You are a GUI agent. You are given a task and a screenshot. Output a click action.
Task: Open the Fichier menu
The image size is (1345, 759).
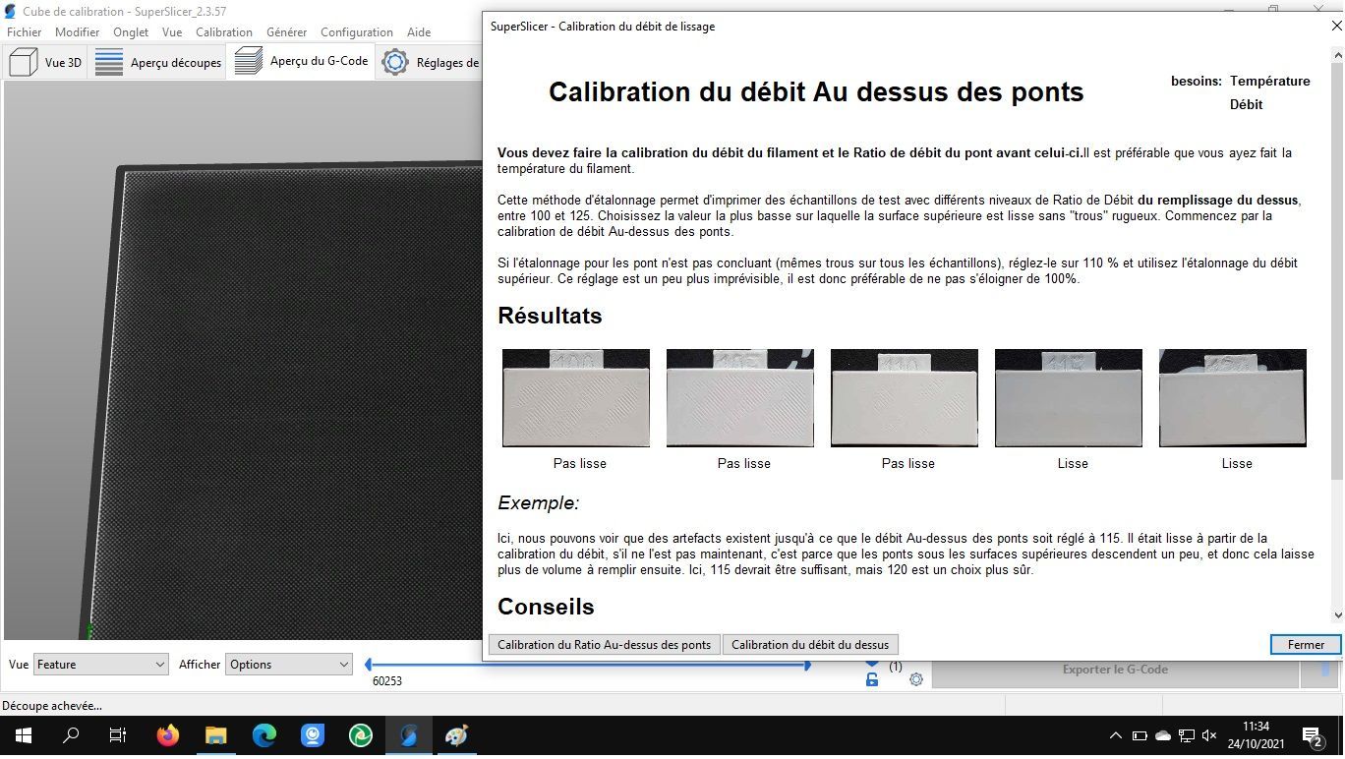tap(25, 31)
